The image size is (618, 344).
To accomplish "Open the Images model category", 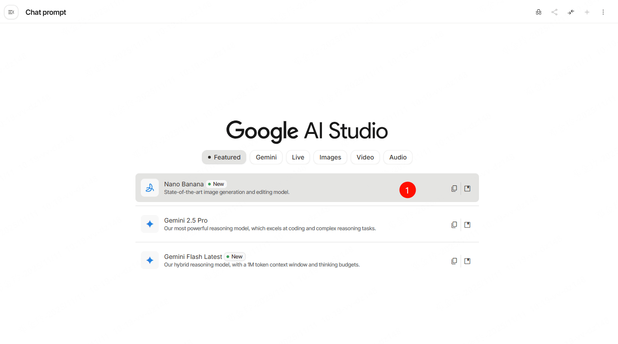I will pyautogui.click(x=330, y=157).
